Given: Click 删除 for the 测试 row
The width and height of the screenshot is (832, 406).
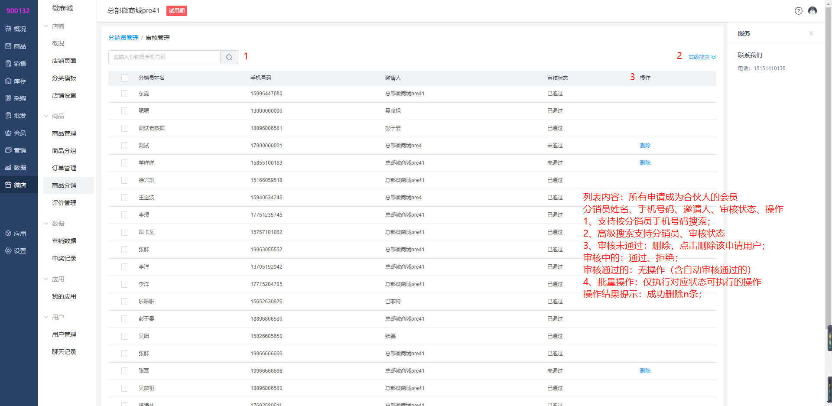Looking at the screenshot, I should click(645, 146).
